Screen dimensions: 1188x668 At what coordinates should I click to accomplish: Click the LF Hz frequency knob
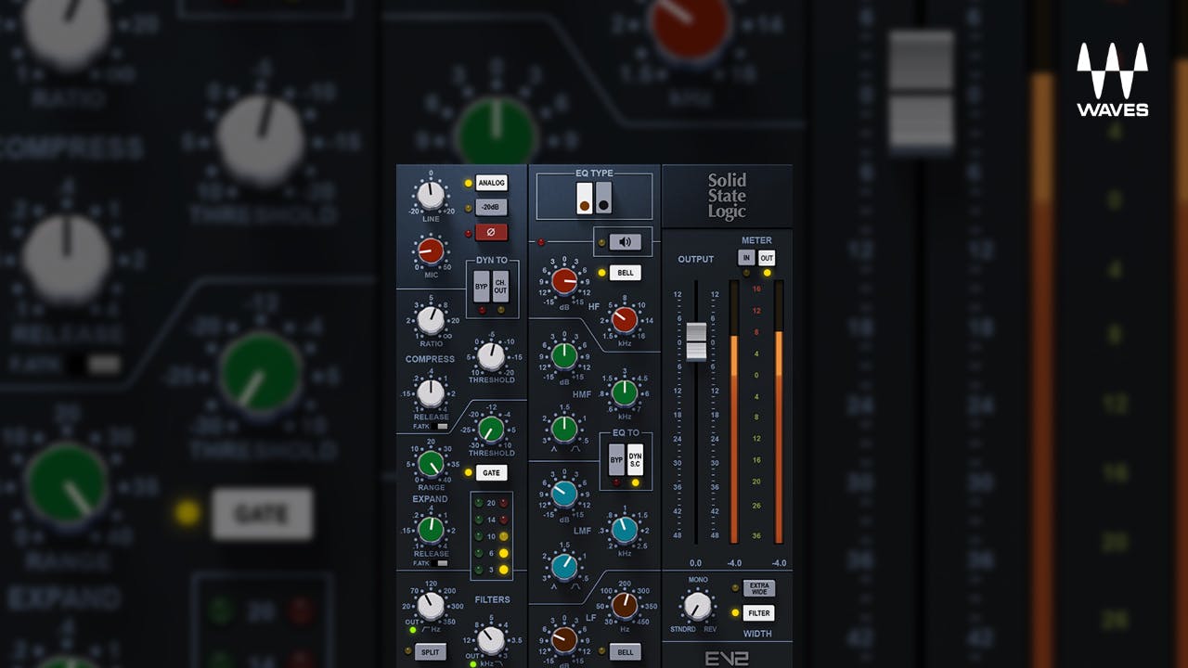click(x=625, y=606)
